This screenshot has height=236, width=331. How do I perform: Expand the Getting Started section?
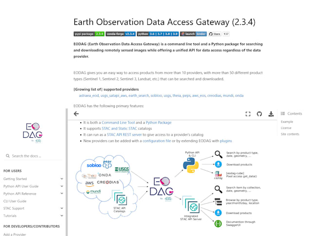point(62,179)
